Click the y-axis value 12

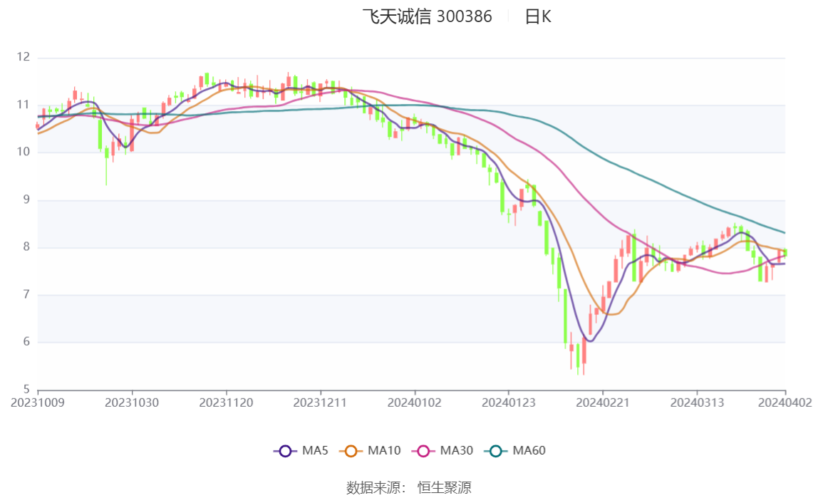(x=23, y=57)
